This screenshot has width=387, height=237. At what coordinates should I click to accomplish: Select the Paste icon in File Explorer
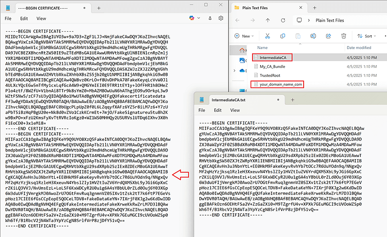tap(298, 36)
